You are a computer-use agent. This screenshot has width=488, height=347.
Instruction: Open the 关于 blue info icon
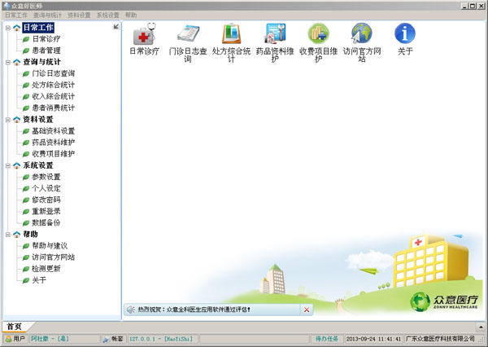click(405, 33)
